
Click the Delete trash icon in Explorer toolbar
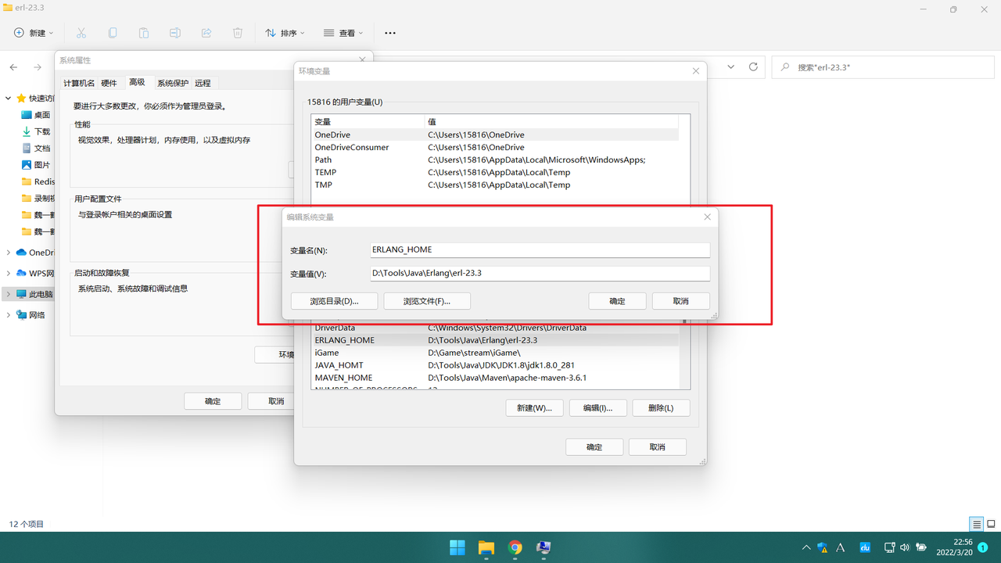238,33
